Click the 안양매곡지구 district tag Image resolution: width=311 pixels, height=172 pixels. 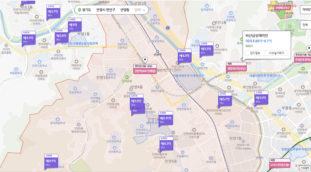point(282,7)
